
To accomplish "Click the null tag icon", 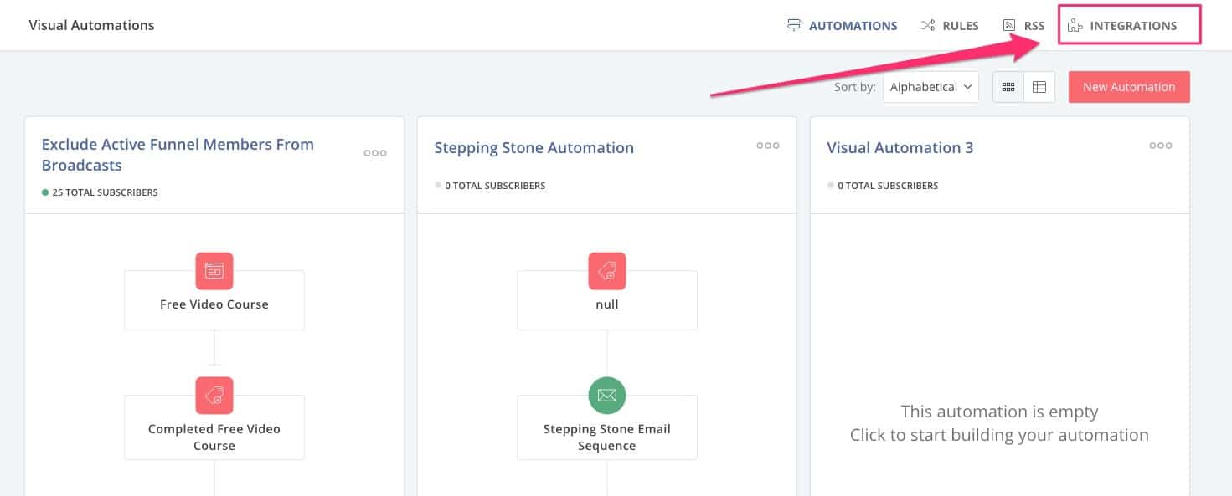I will [607, 271].
